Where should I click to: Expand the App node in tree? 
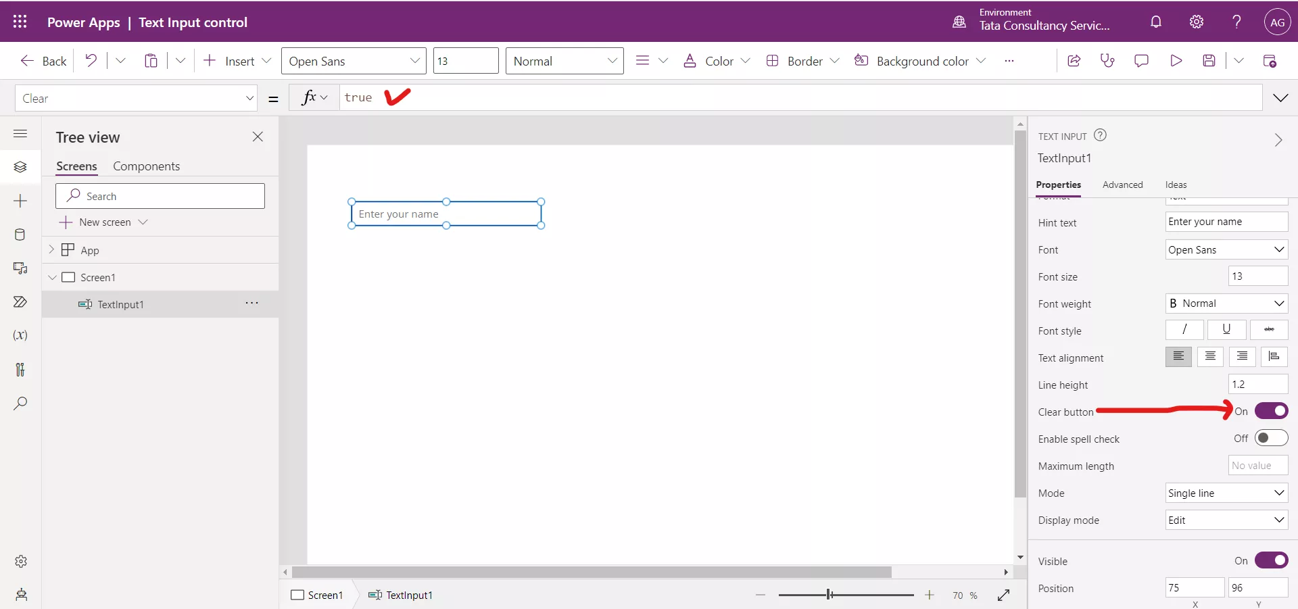click(x=51, y=249)
